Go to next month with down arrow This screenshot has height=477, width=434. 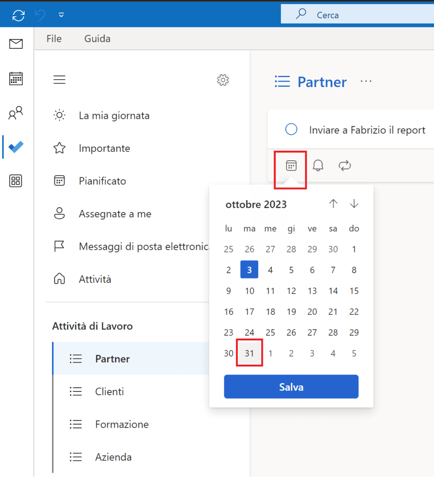click(354, 204)
